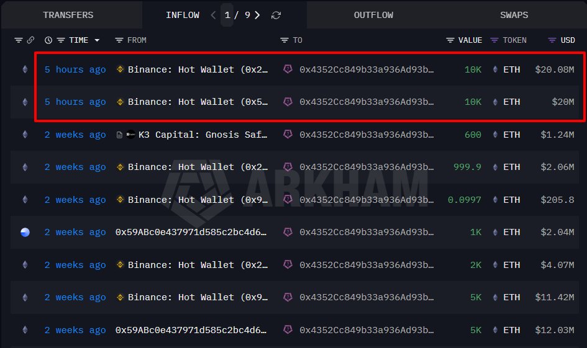Open the $20M transfer's 5 hours ago link
Image resolution: width=587 pixels, height=348 pixels.
pyautogui.click(x=75, y=102)
